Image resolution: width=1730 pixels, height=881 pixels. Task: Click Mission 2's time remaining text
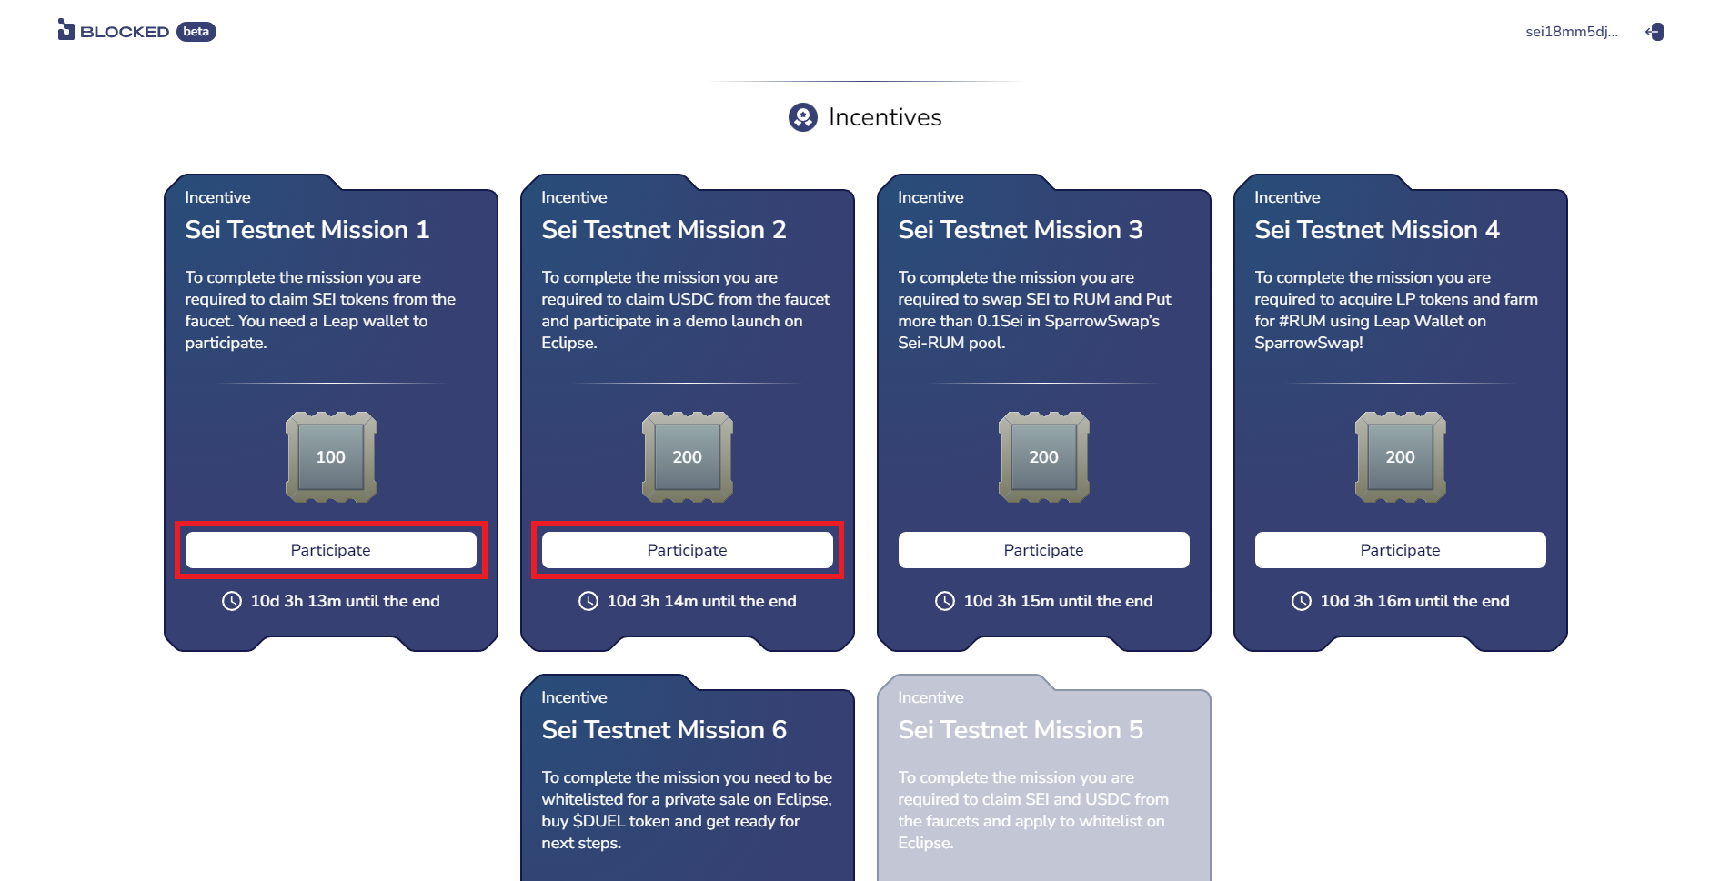pyautogui.click(x=701, y=601)
